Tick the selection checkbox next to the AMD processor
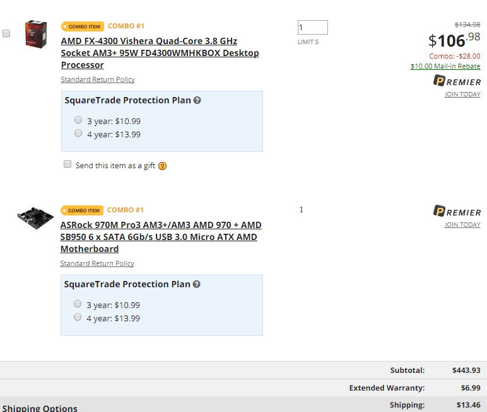Viewport: 487px width, 412px height. coord(6,33)
